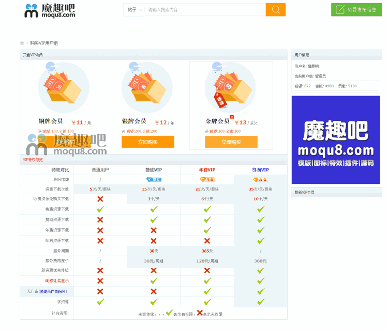Click 立即购买 under 金牌会员
The height and width of the screenshot is (330, 388).
[231, 142]
